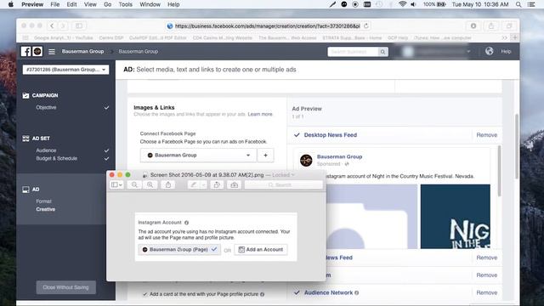Show more bookmarks chevron in Safari
The height and width of the screenshot is (306, 544).
(505, 37)
